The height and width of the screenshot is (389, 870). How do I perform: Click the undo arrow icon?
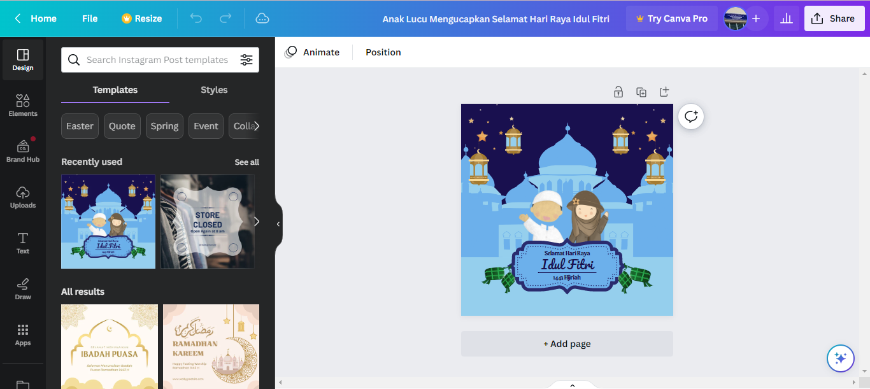[196, 18]
